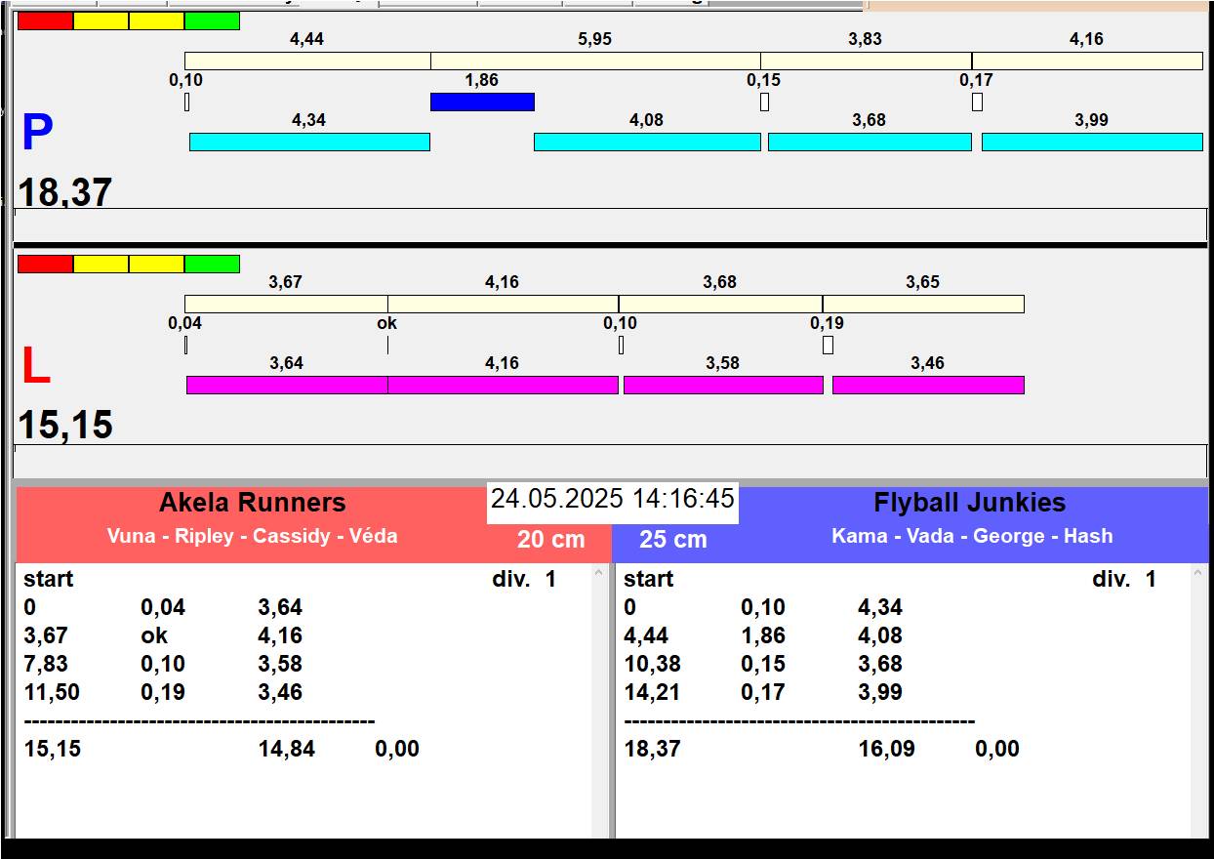Click the 0,10 start marker box in lane P
Screen dimensions: 1214x859
point(186,102)
